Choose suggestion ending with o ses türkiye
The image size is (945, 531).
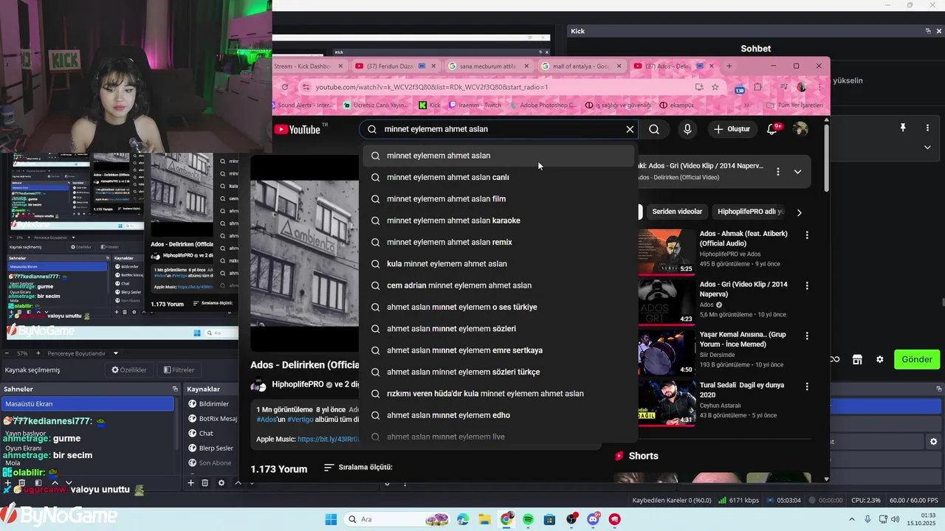point(498,307)
